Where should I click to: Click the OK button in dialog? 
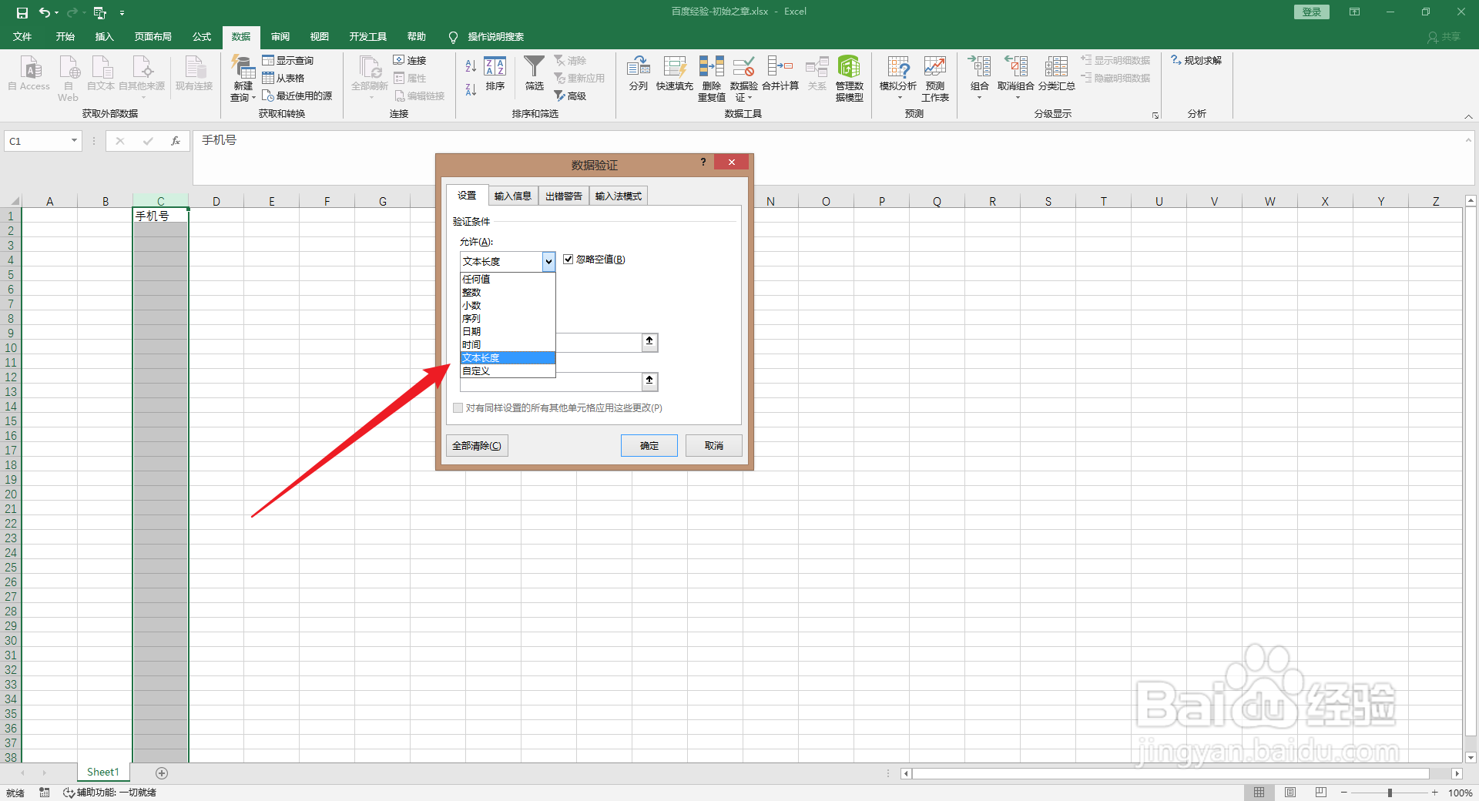[x=649, y=445]
